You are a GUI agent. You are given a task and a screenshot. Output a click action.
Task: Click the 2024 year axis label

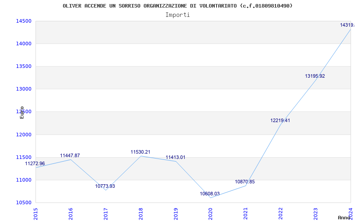[x=351, y=213]
